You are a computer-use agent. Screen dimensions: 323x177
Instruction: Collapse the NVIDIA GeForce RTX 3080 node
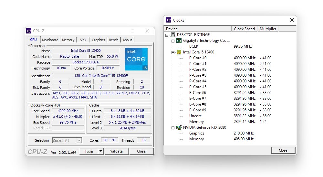point(173,128)
